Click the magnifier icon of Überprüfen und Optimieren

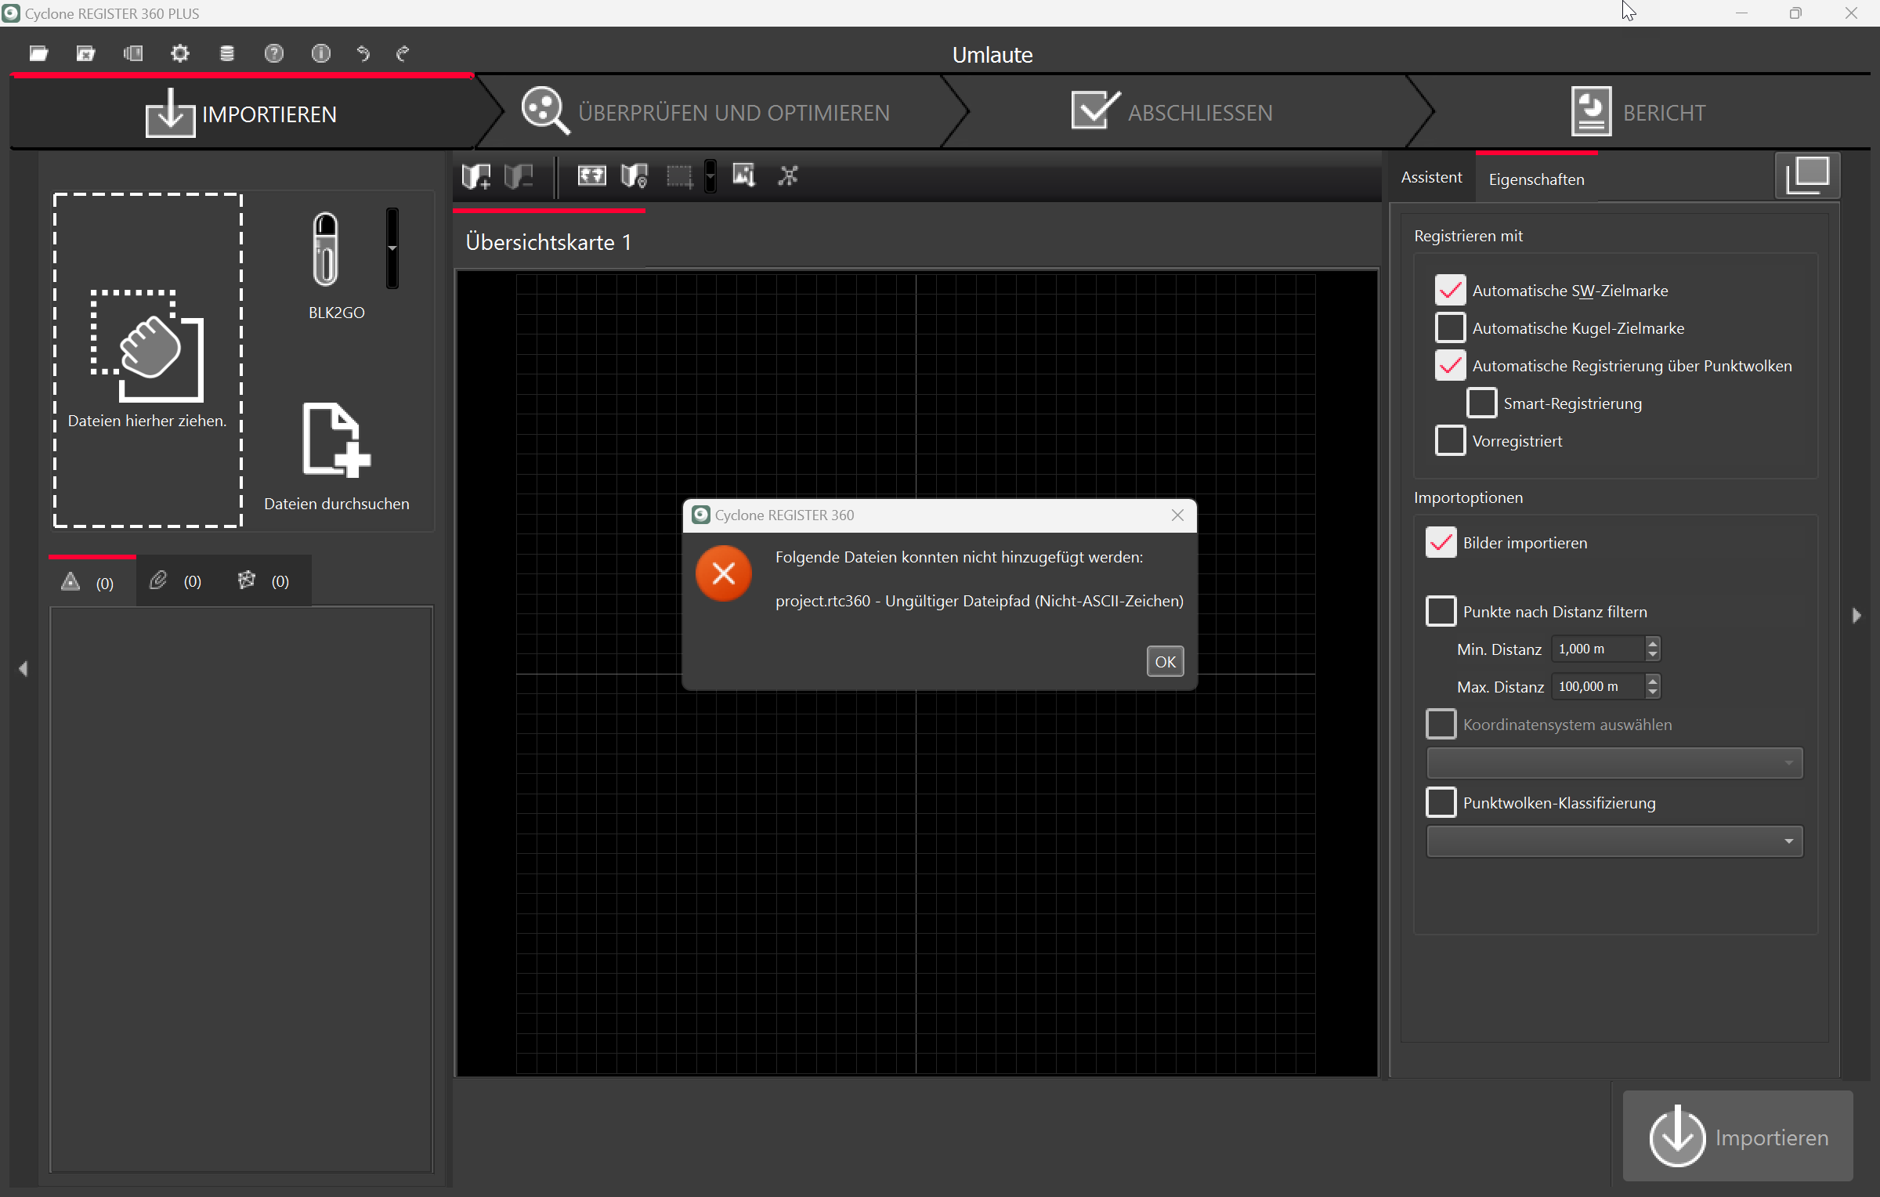[x=545, y=111]
